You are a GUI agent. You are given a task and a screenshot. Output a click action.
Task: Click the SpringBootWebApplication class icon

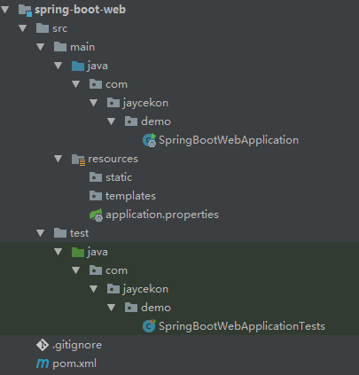pos(149,140)
